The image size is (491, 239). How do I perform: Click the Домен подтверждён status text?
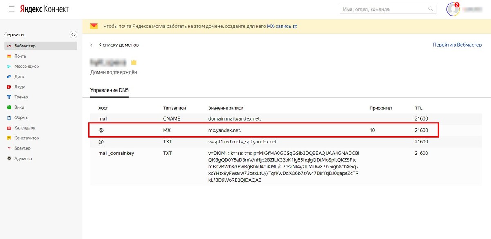114,72
